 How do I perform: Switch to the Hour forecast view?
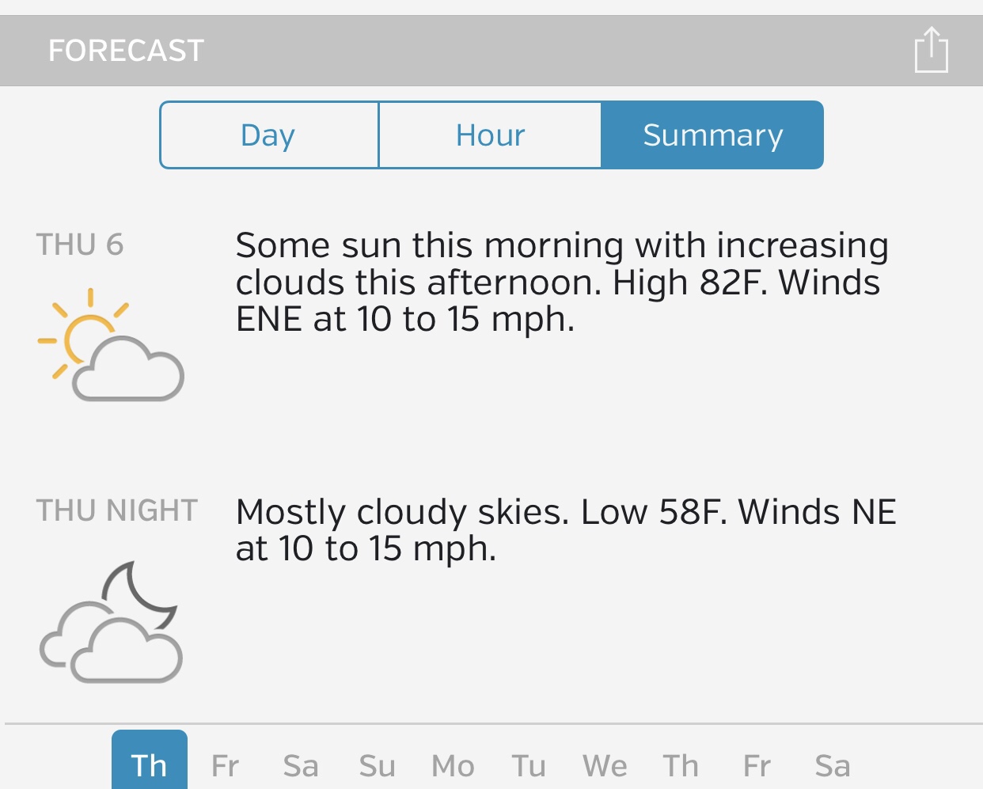pyautogui.click(x=490, y=135)
